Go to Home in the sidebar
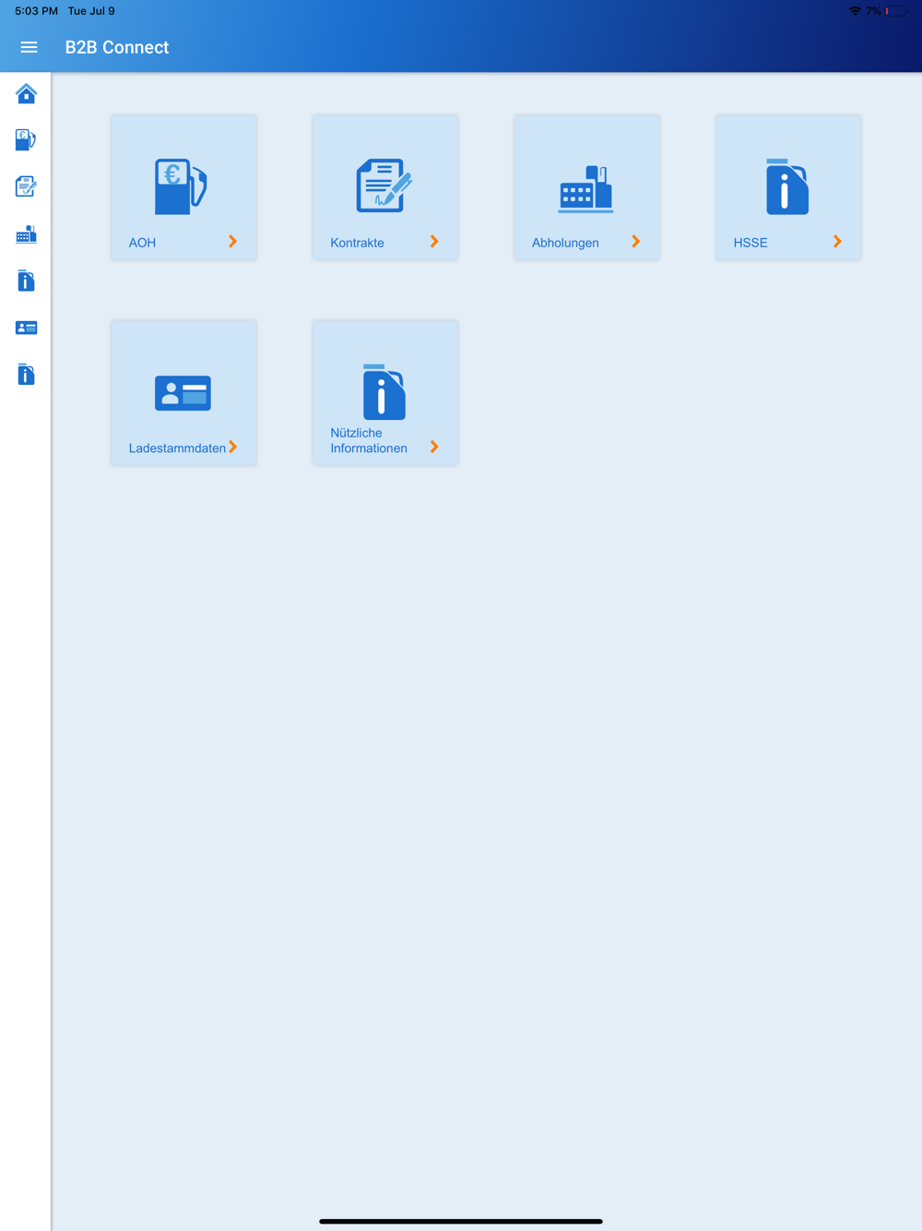The image size is (922, 1231). point(26,93)
